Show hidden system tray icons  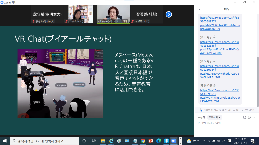204,141
